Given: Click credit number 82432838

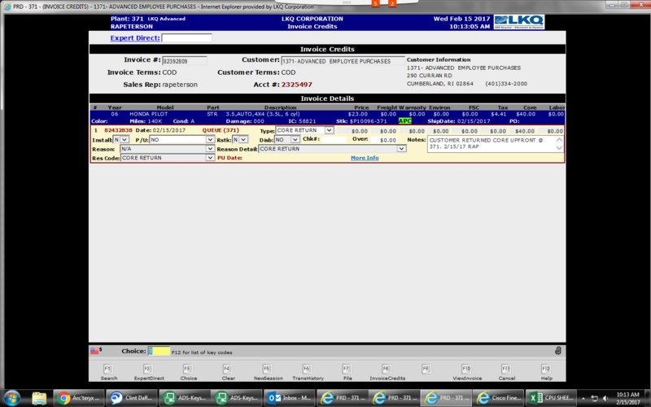Looking at the screenshot, I should click(118, 130).
